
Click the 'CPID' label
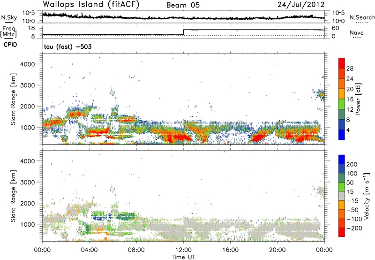point(10,45)
